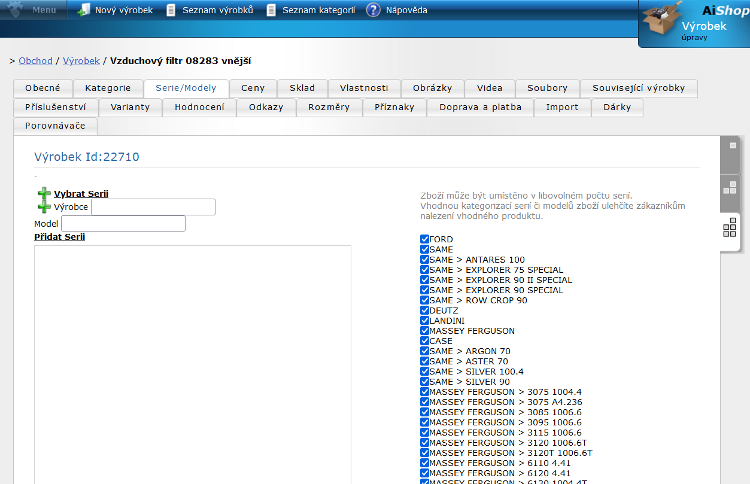Open the Ceny tab

click(253, 88)
